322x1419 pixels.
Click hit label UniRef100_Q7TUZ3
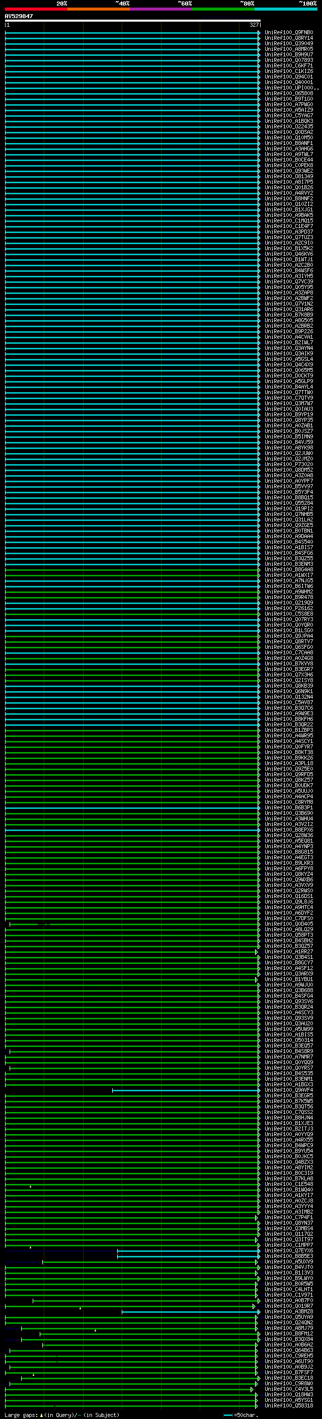[x=289, y=238]
